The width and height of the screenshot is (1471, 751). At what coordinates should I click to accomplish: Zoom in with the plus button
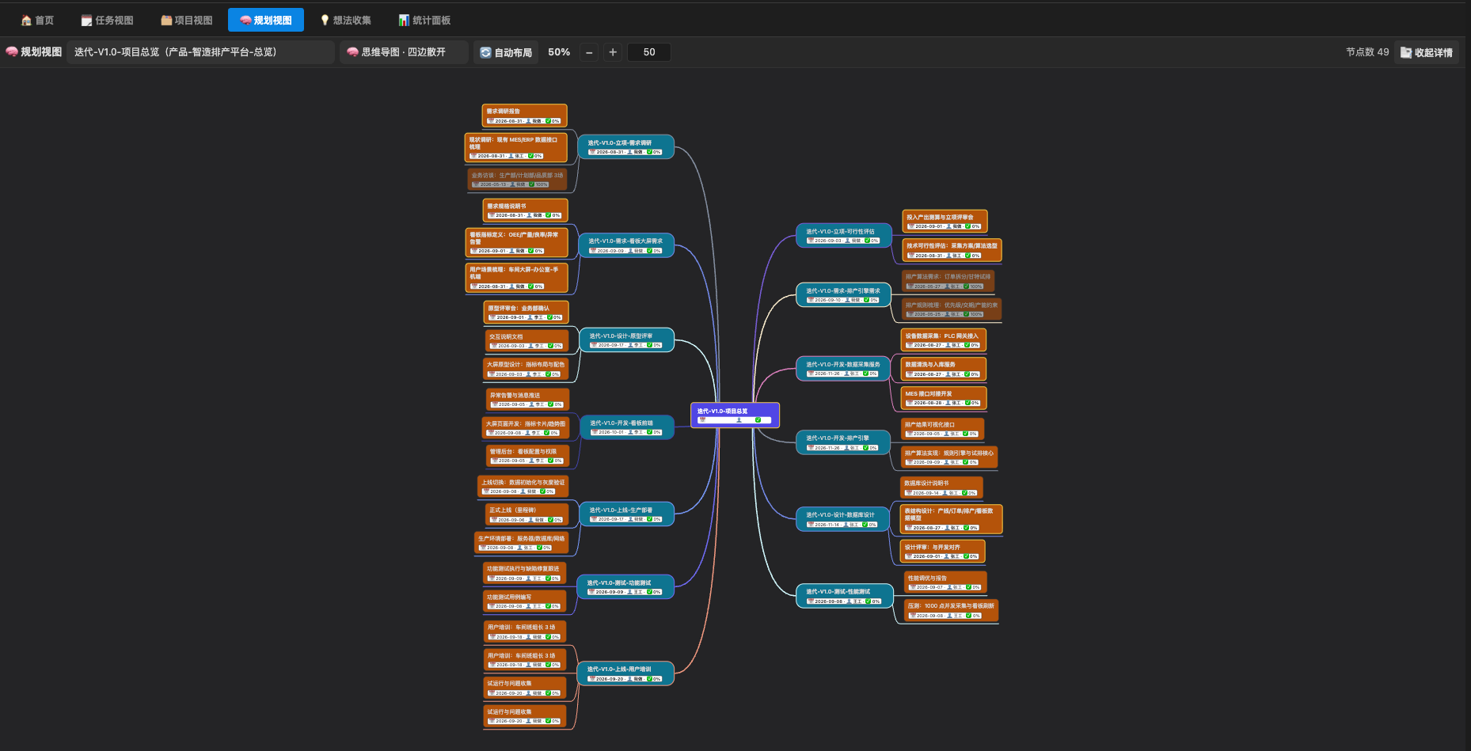(613, 52)
